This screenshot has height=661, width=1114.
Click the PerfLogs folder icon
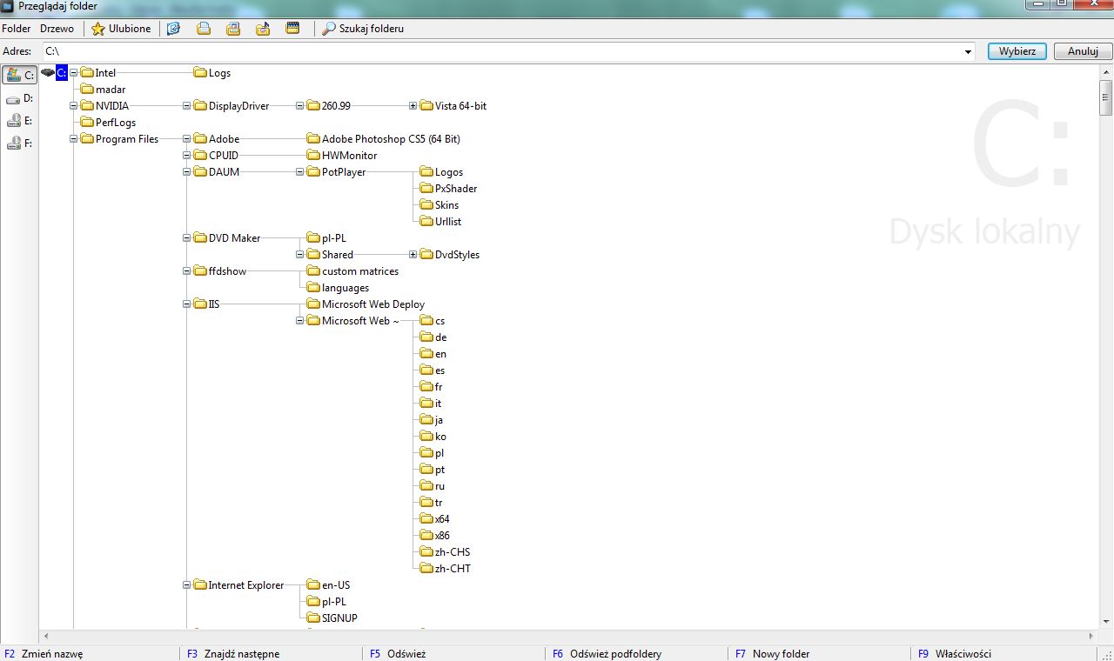point(87,123)
